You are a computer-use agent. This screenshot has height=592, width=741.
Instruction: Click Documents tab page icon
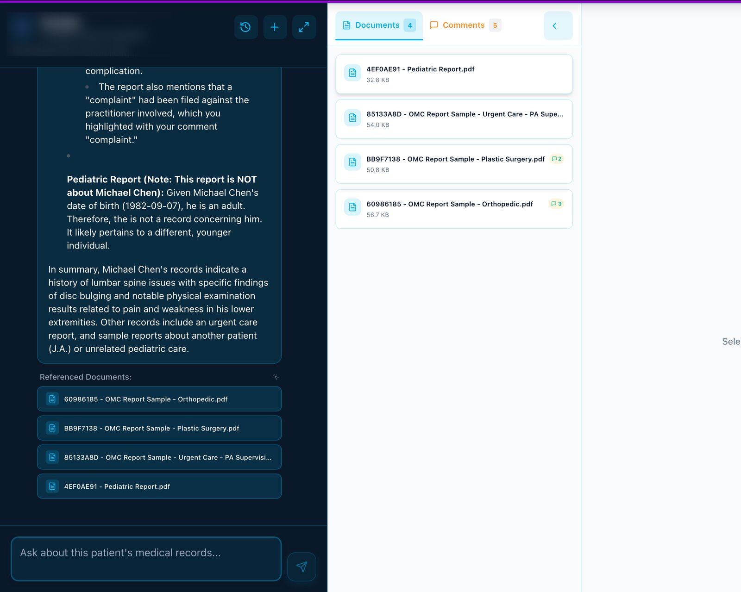[346, 25]
